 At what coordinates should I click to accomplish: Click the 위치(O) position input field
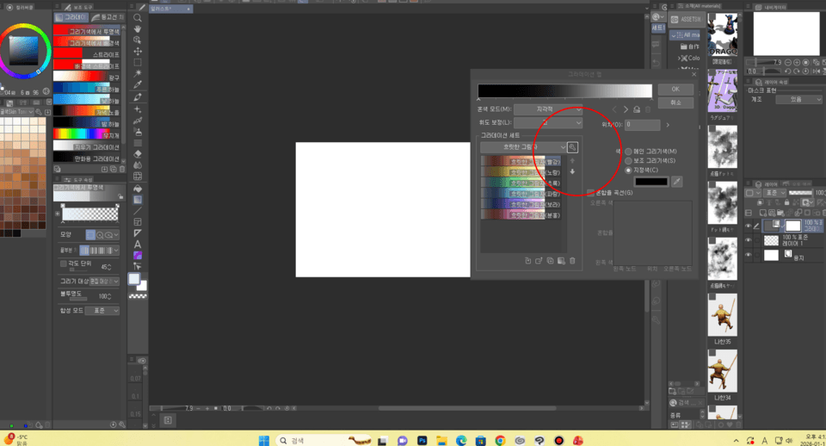[x=643, y=125]
